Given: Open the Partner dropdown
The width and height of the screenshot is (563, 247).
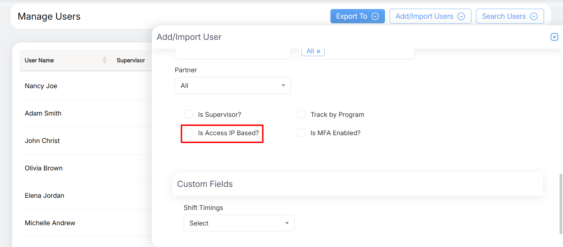Looking at the screenshot, I should pyautogui.click(x=233, y=85).
